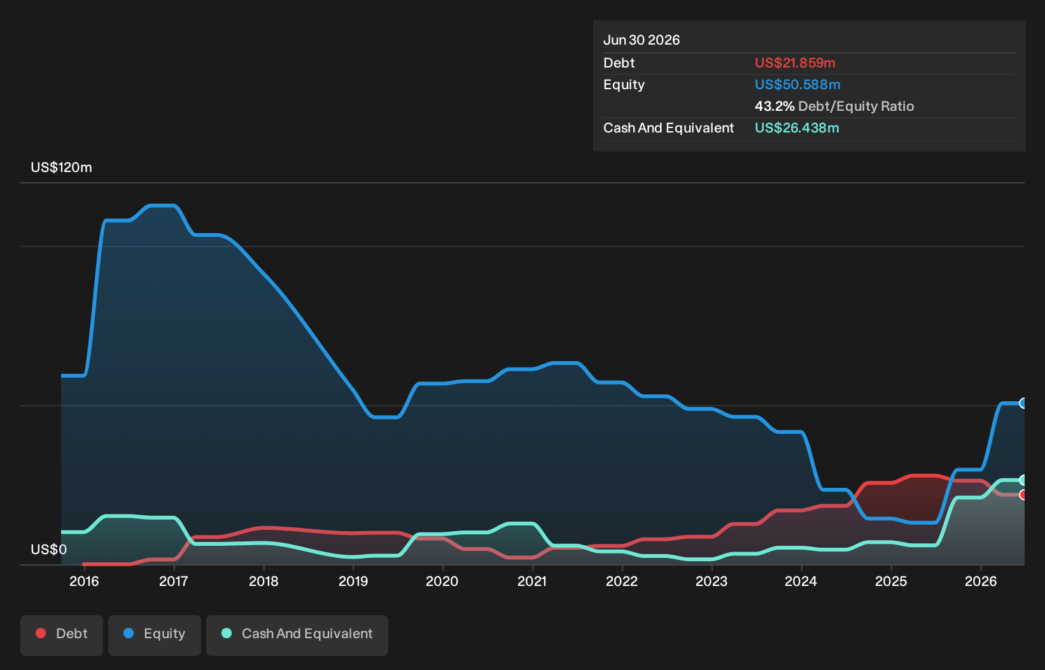Image resolution: width=1045 pixels, height=670 pixels.
Task: Toggle the Debt series in the legend
Action: tap(62, 635)
